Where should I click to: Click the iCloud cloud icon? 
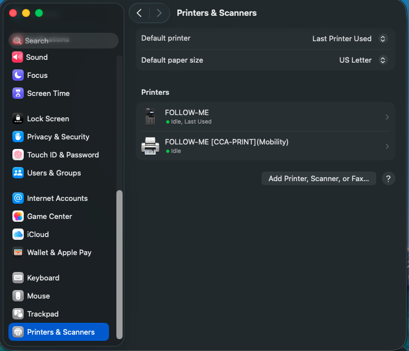(x=18, y=234)
